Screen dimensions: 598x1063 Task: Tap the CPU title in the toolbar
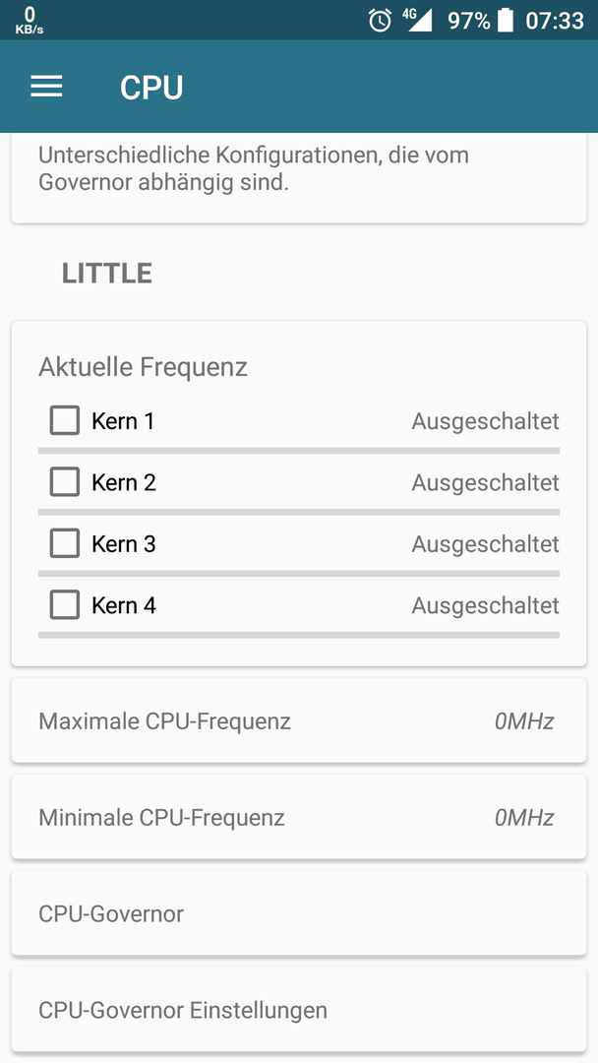coord(151,88)
